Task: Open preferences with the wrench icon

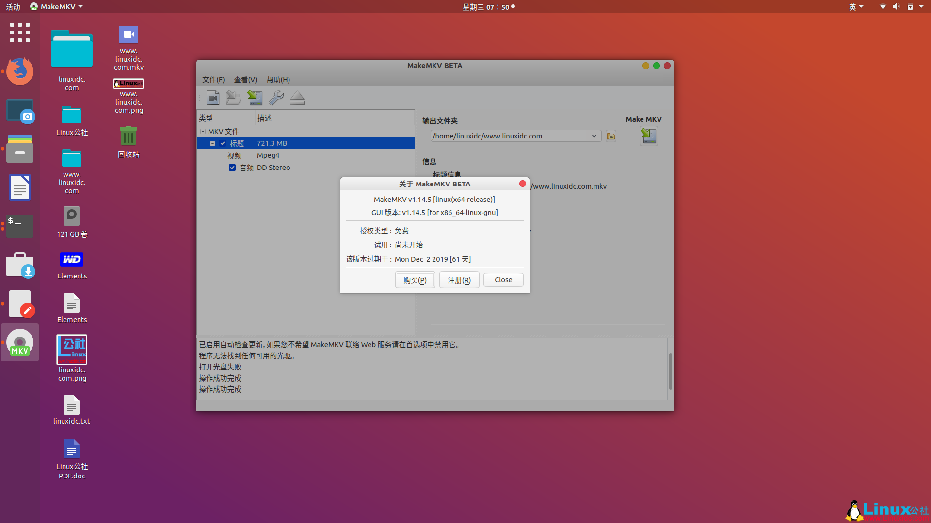Action: [276, 98]
